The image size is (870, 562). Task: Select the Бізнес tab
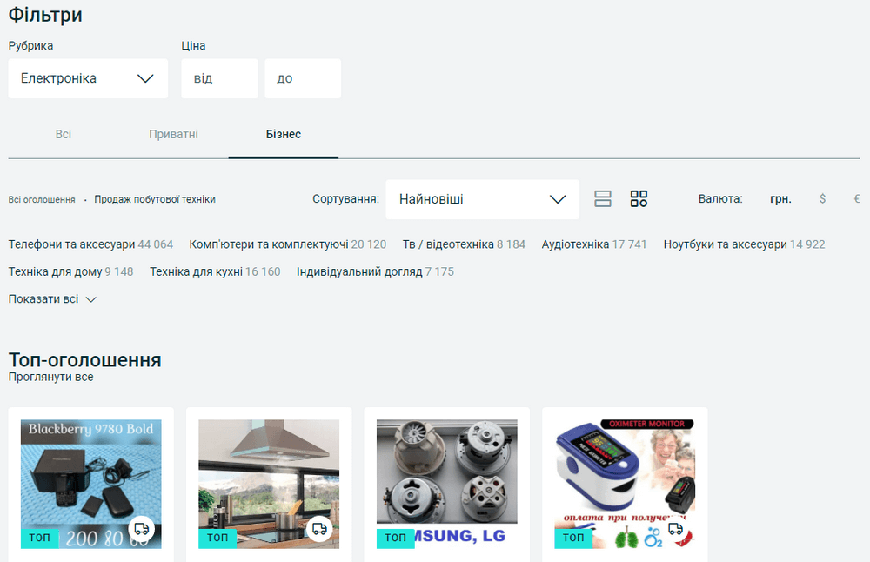coord(284,134)
